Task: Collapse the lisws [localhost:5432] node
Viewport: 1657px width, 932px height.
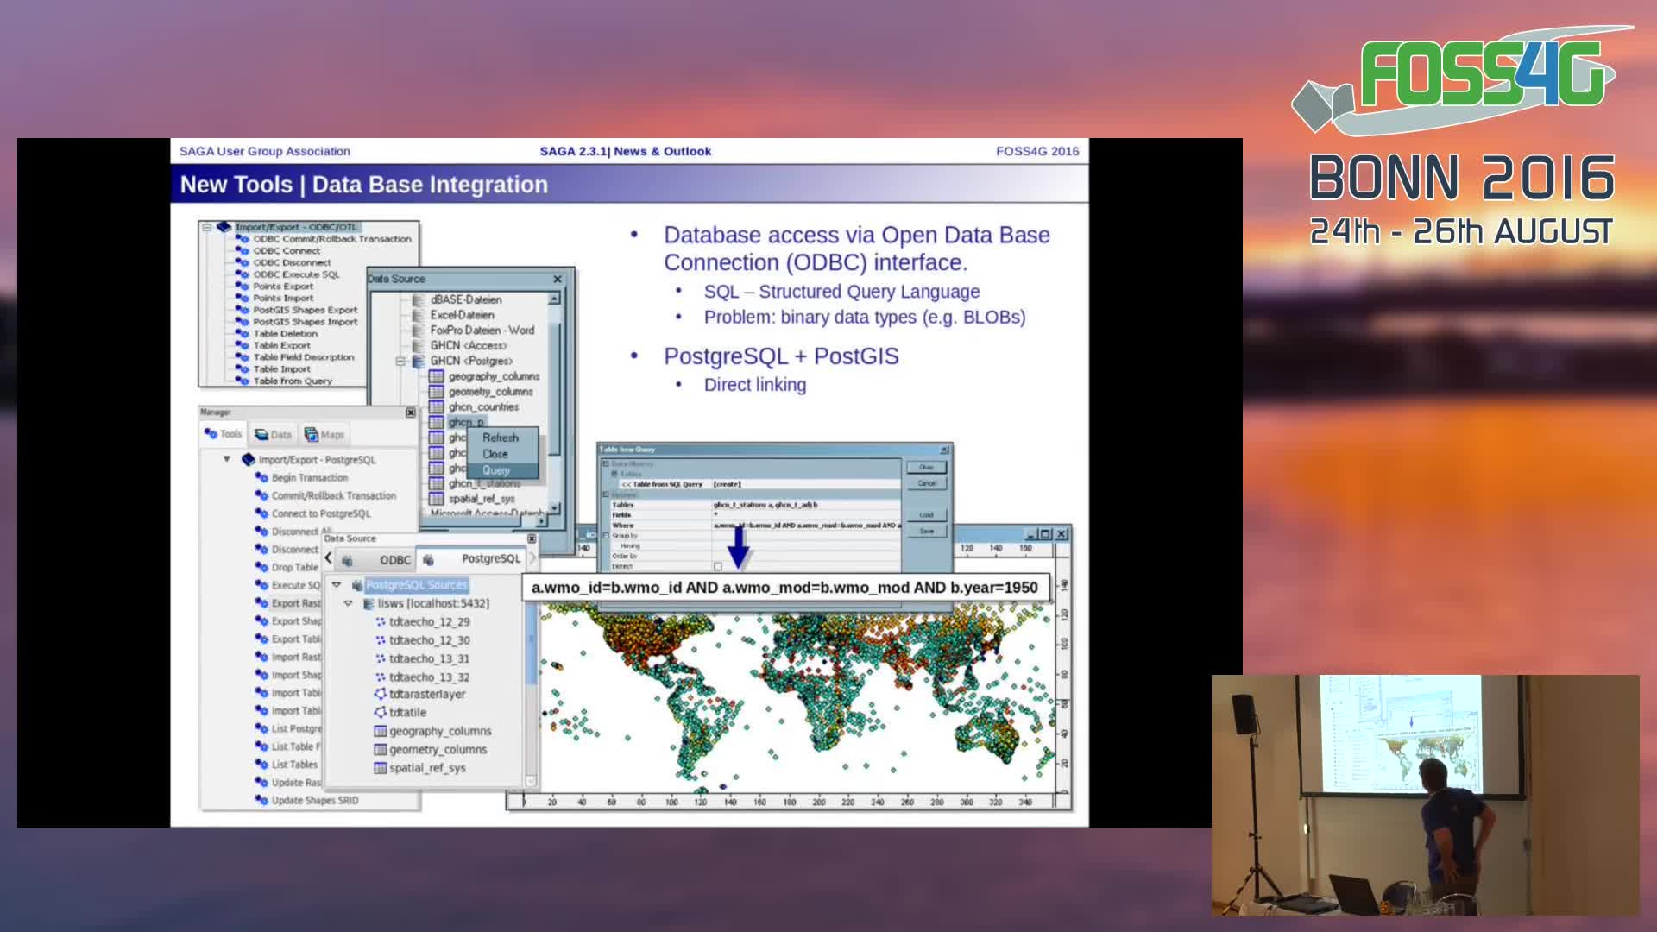Action: 348,603
